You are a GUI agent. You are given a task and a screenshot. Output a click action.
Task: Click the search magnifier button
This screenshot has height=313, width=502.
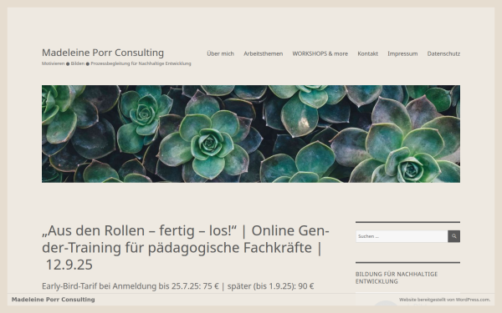pos(453,236)
